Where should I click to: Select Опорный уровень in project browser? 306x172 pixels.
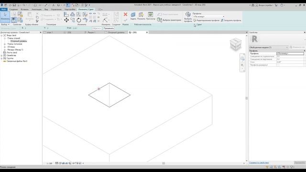click(x=19, y=41)
